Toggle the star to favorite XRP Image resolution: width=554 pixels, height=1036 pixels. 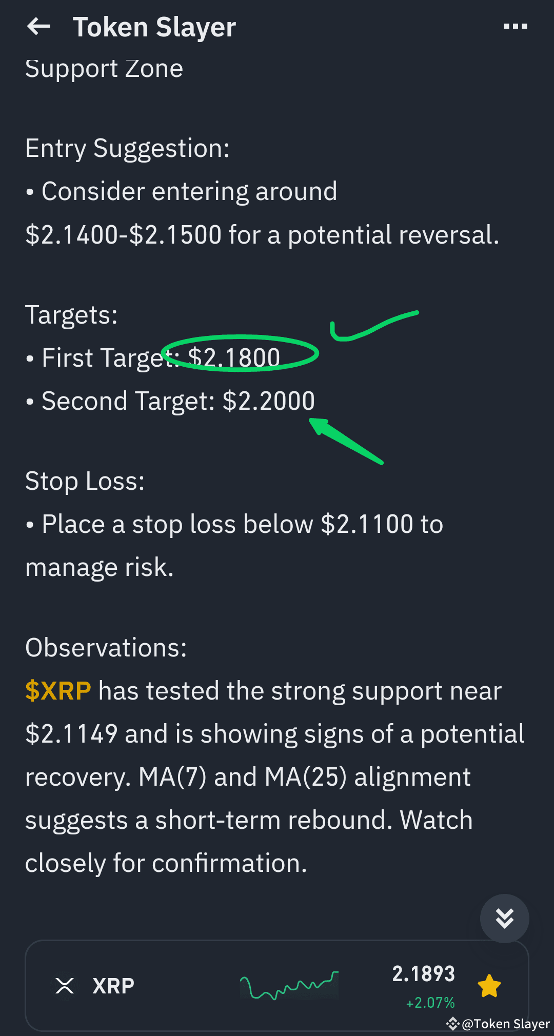click(489, 983)
